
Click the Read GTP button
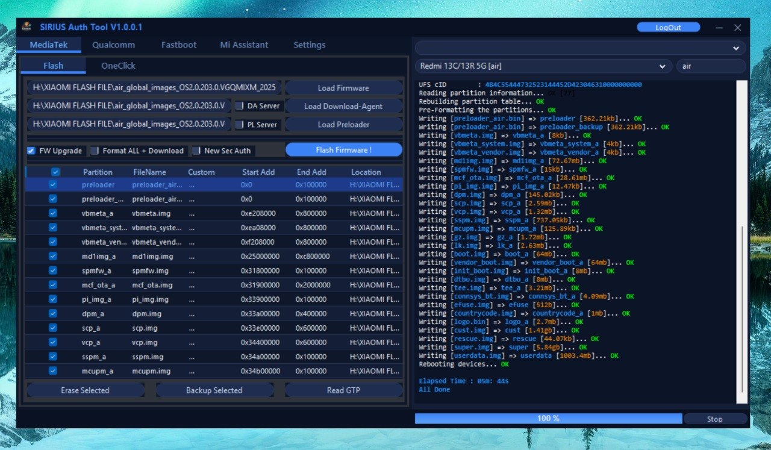[x=343, y=390]
